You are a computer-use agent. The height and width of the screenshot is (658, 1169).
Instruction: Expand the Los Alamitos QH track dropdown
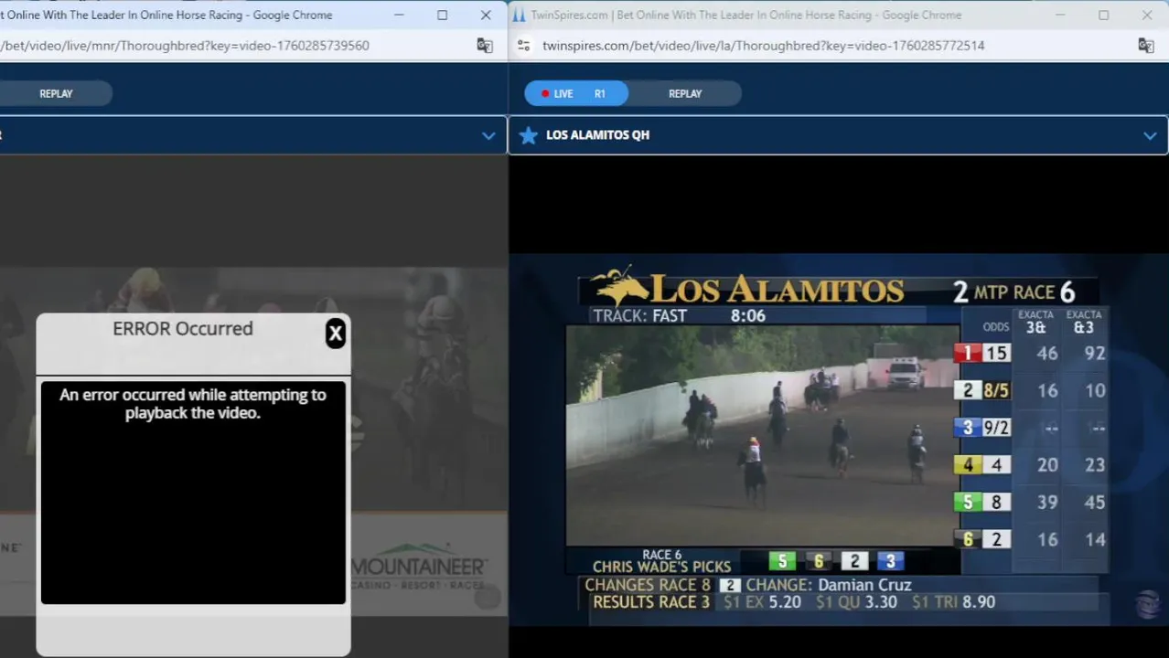[x=1150, y=135]
